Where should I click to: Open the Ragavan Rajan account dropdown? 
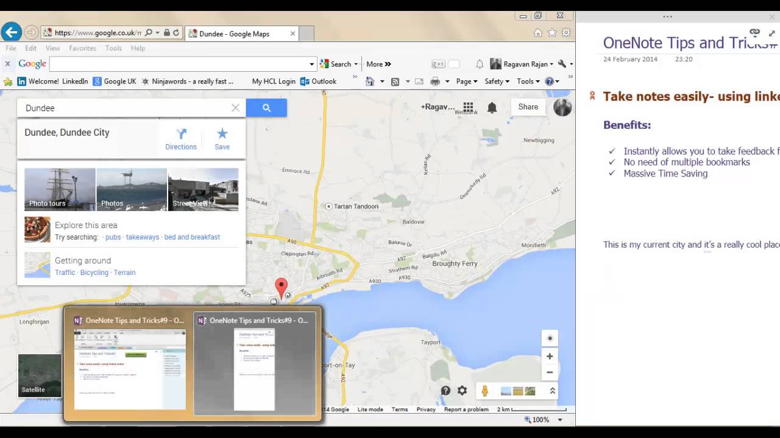(x=522, y=64)
